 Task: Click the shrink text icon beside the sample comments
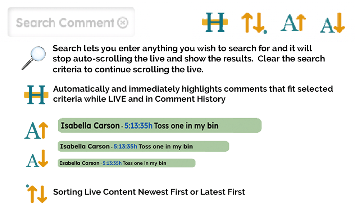pos(37,158)
